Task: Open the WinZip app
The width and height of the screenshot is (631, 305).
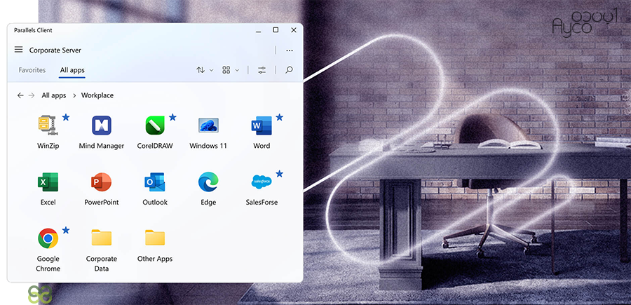Action: (x=48, y=126)
